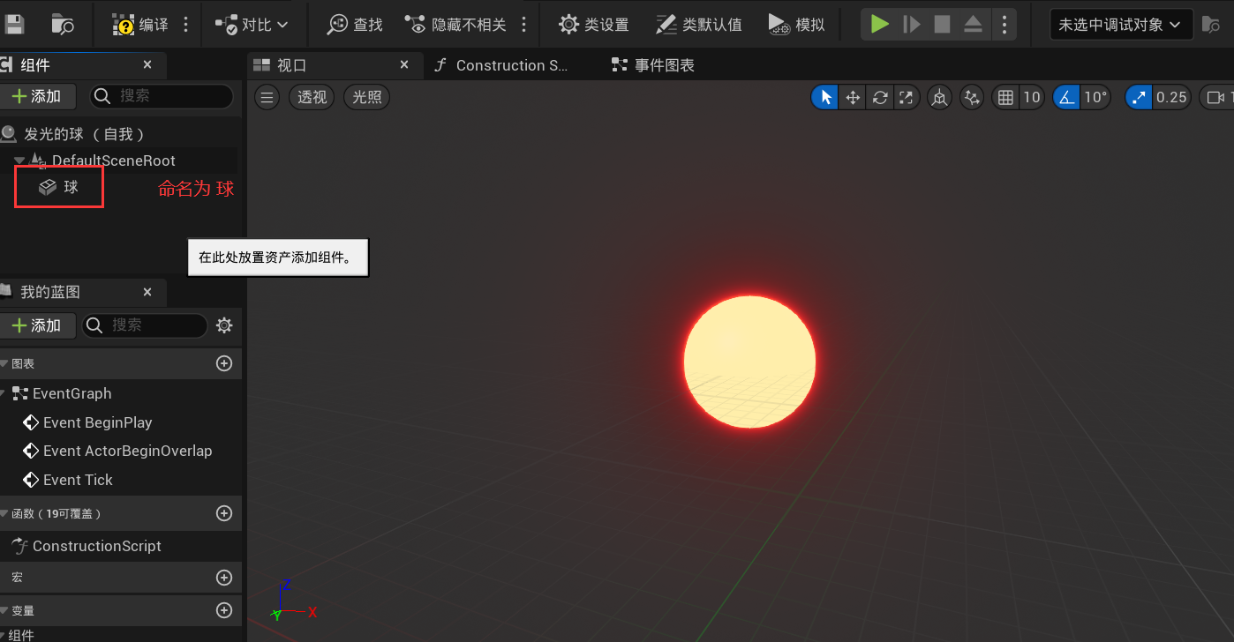Click the green Play button
1234x642 pixels.
click(880, 25)
